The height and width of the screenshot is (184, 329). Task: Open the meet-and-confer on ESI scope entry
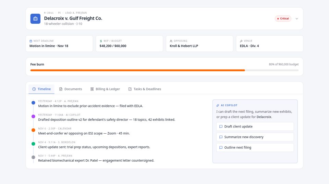coord(84,133)
